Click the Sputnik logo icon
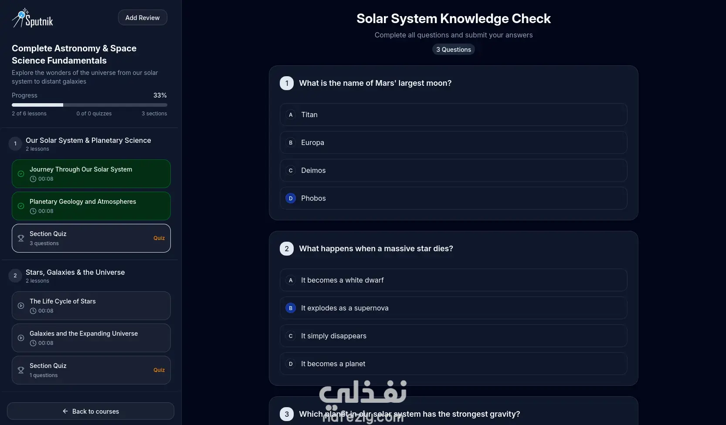Screen dimensions: 726x425 coord(20,18)
